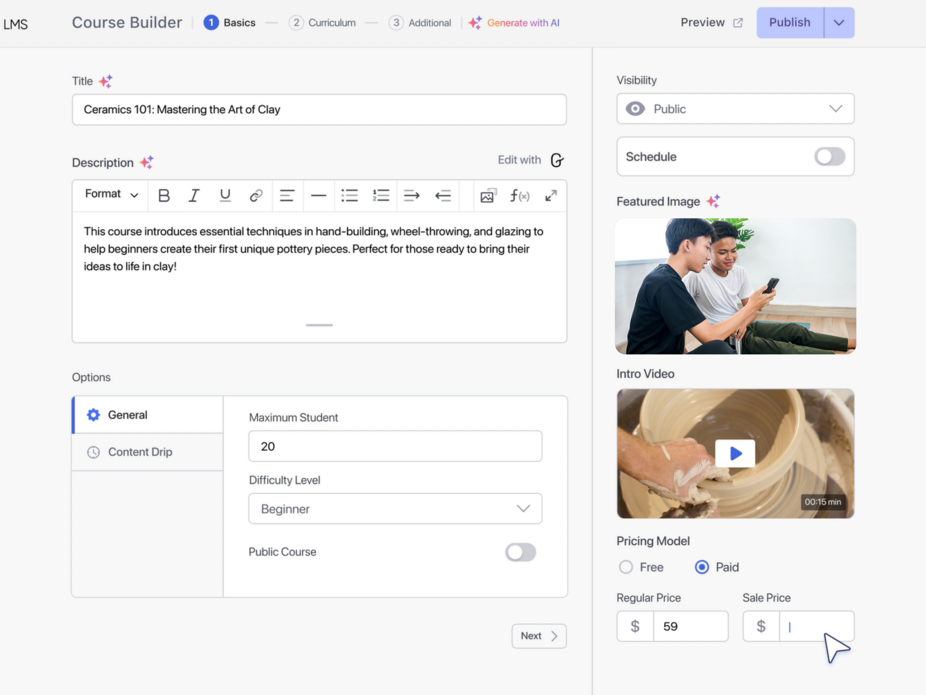
Task: Apply italic formatting to description text
Action: coord(194,195)
